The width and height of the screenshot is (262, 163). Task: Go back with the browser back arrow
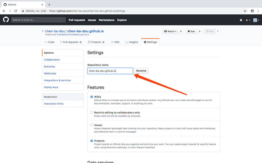4,11
